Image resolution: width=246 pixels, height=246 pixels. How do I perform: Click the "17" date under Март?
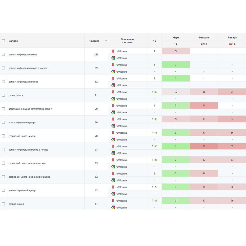[x=176, y=44]
